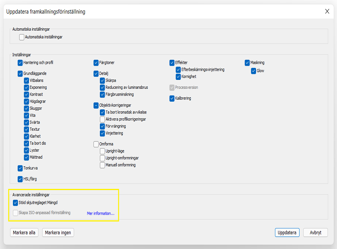Disable Reducering av luminansbrus
This screenshot has width=337, height=249.
point(103,88)
